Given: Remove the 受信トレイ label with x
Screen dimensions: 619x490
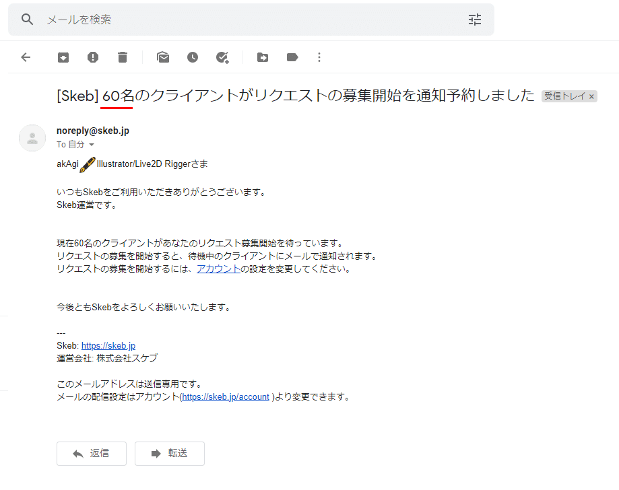Looking at the screenshot, I should (591, 96).
